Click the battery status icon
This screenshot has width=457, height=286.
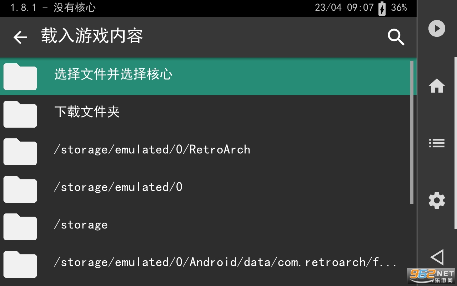382,8
